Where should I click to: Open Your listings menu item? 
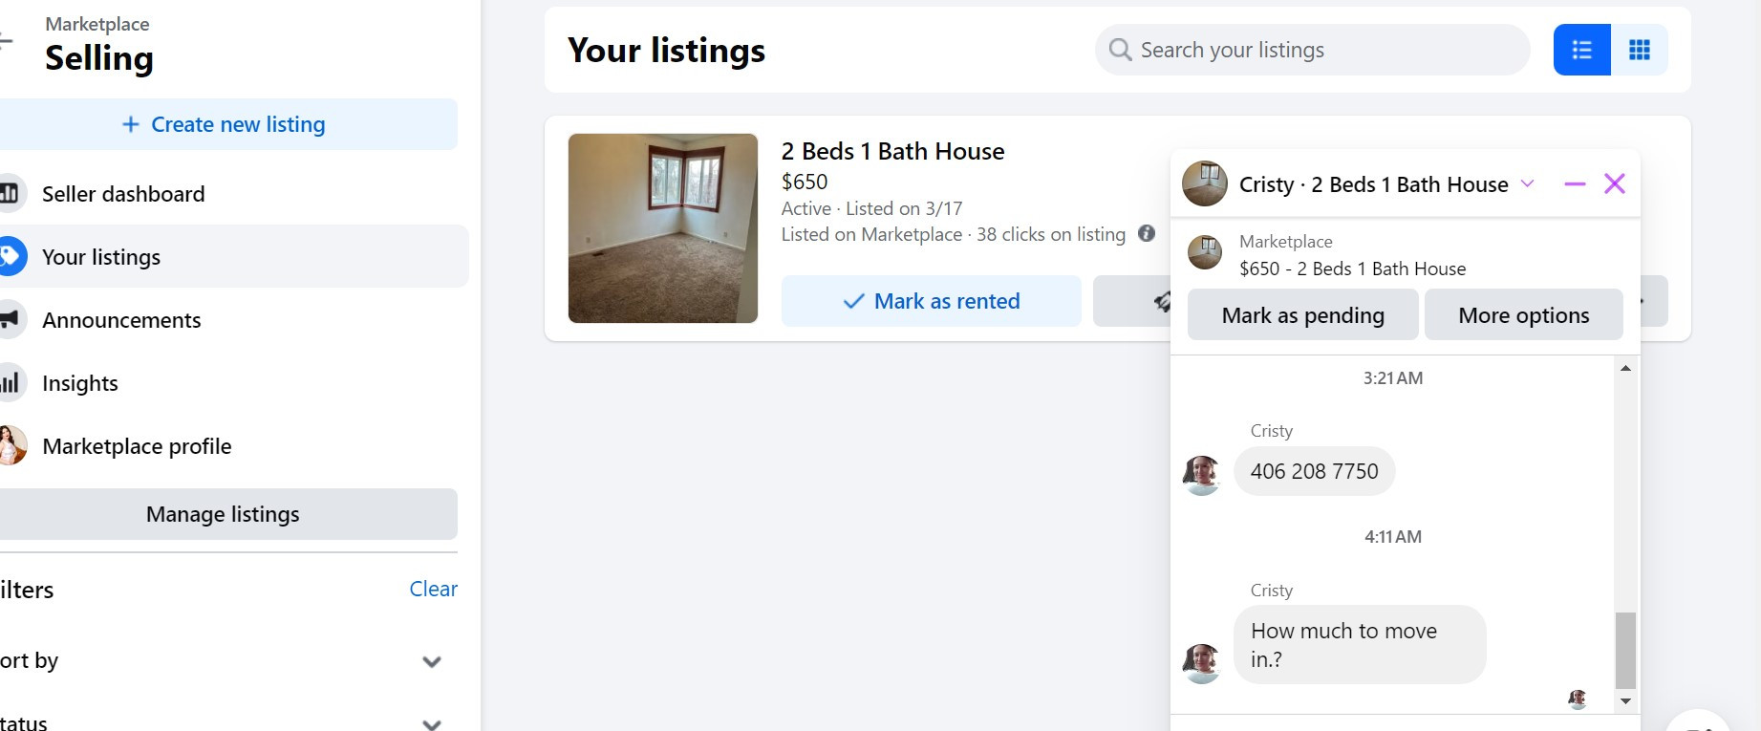click(101, 257)
